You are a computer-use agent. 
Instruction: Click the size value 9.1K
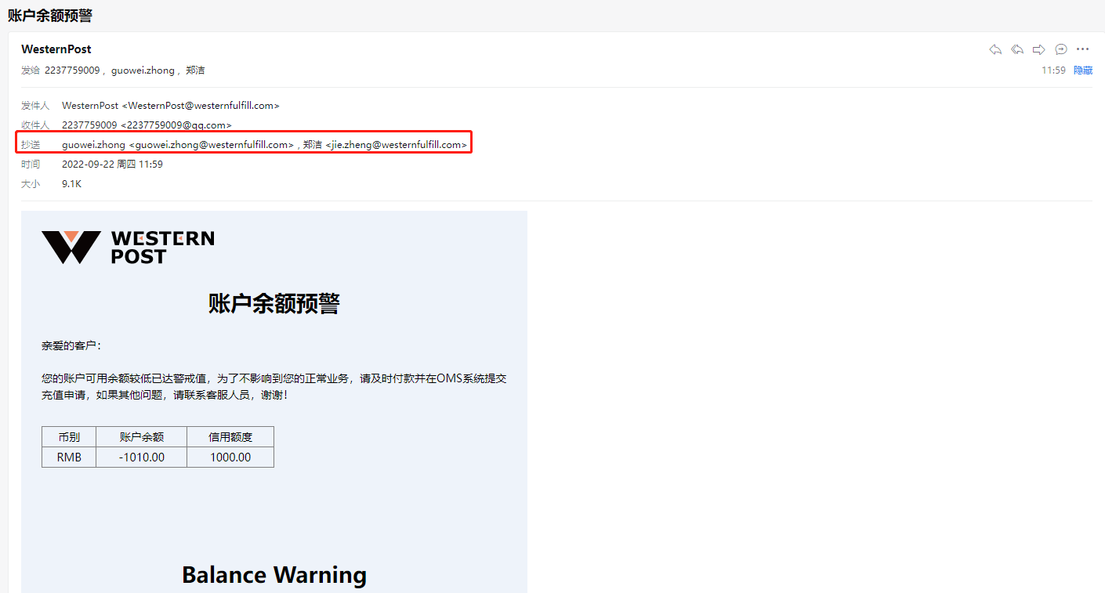(x=71, y=184)
